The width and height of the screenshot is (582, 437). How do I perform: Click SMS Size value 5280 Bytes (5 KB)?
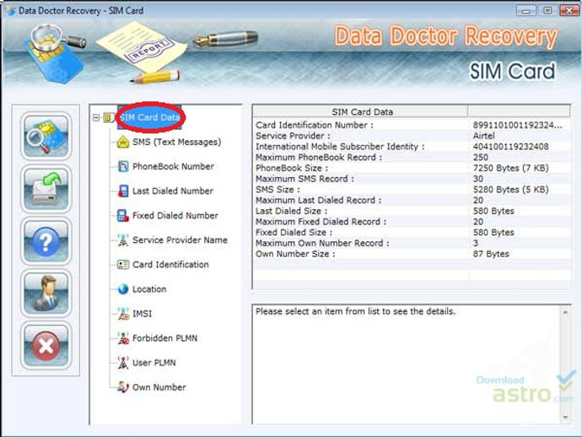point(511,190)
